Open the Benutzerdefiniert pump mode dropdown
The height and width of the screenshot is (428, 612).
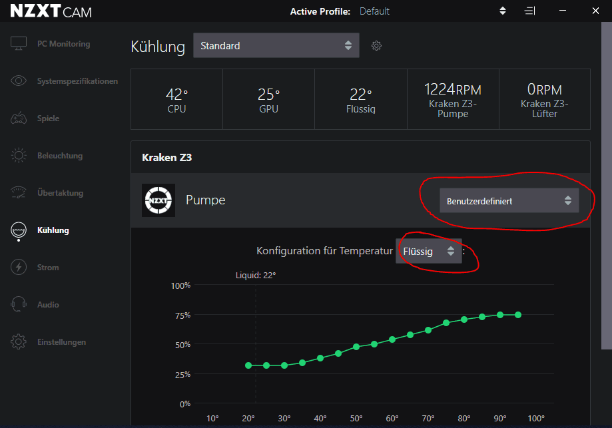pyautogui.click(x=509, y=201)
